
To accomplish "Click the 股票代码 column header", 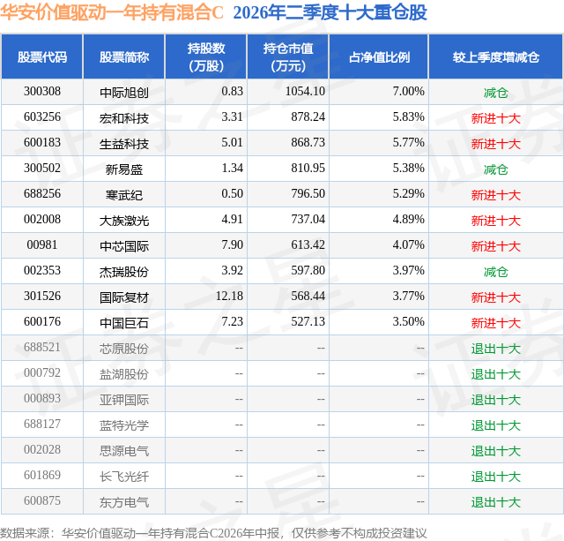I will (42, 56).
